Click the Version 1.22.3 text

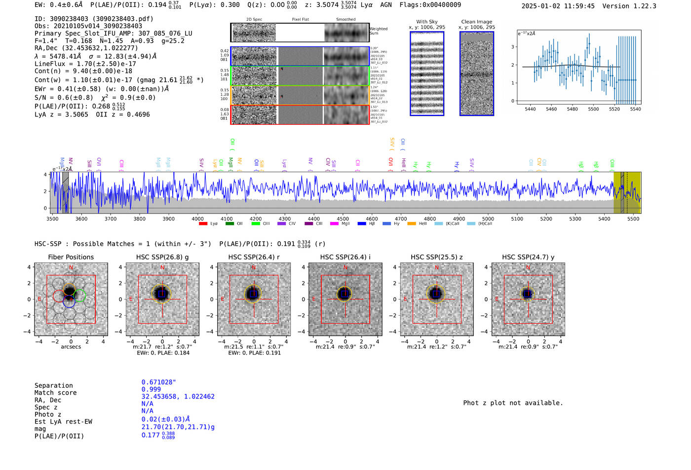click(629, 6)
